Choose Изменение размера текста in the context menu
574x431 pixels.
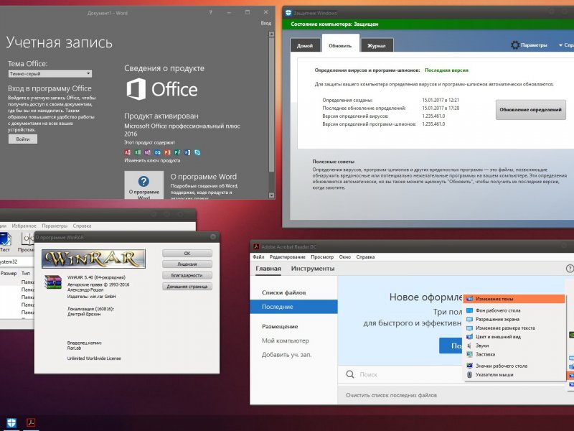point(514,328)
